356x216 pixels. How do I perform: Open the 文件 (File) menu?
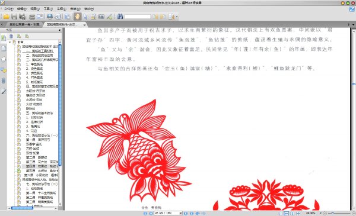tap(9, 9)
